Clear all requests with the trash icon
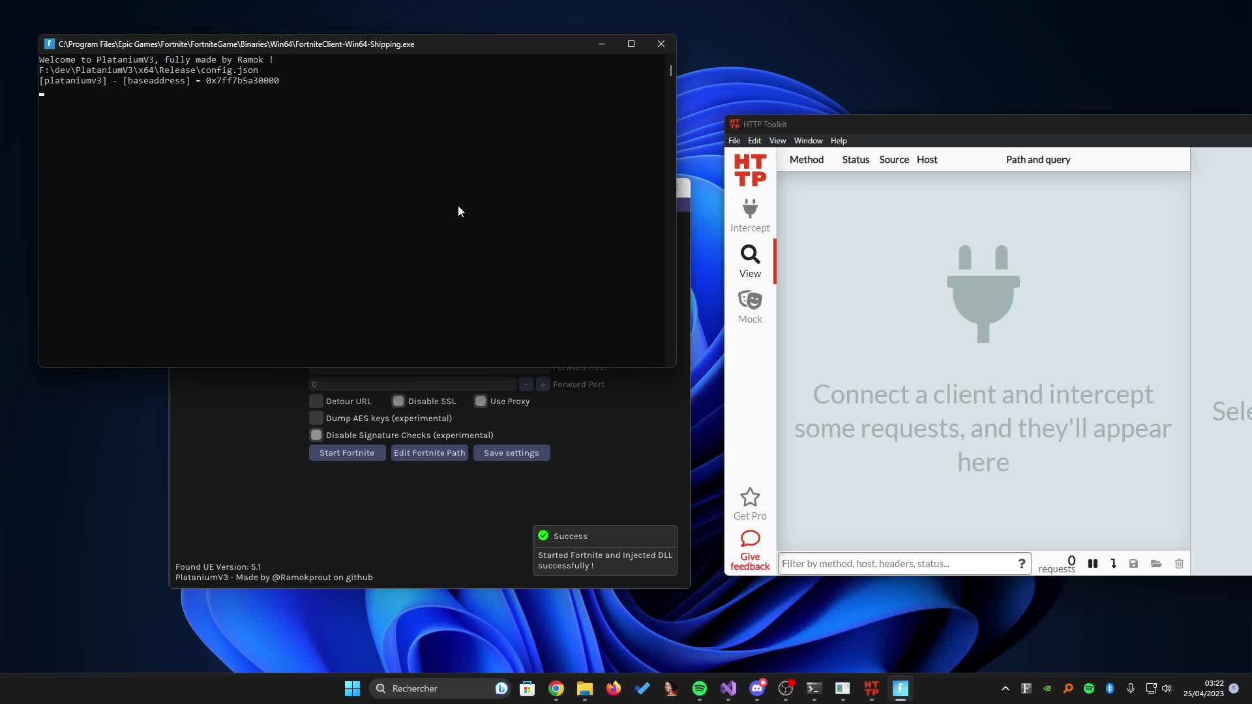This screenshot has width=1252, height=704. coord(1179,564)
